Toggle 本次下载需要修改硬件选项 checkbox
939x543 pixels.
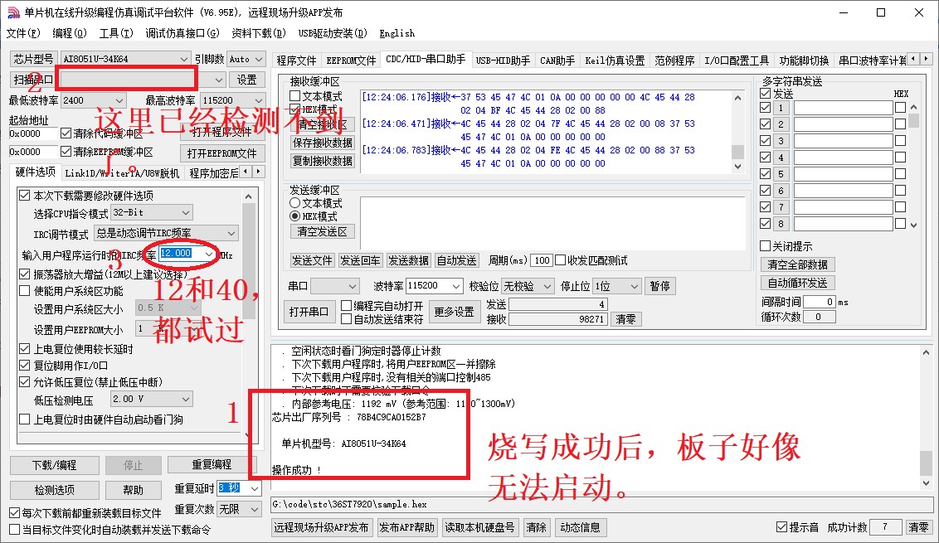[25, 195]
